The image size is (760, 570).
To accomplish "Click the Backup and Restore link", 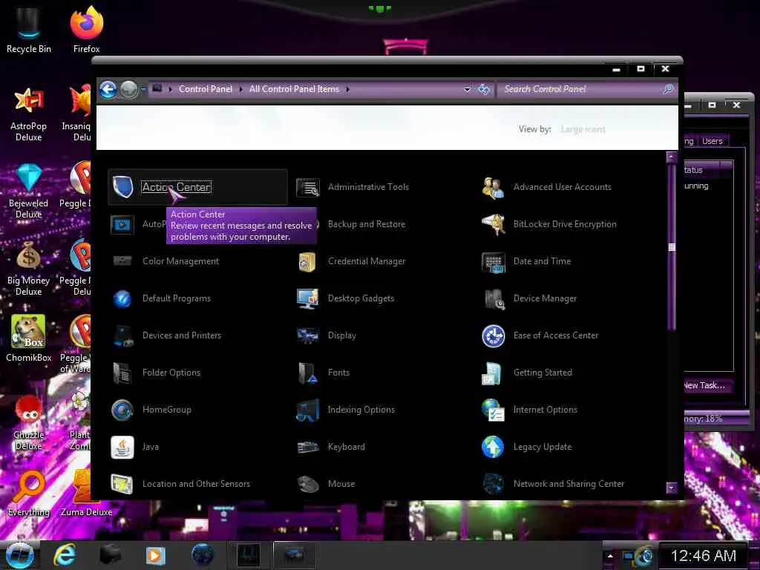I will pos(367,224).
